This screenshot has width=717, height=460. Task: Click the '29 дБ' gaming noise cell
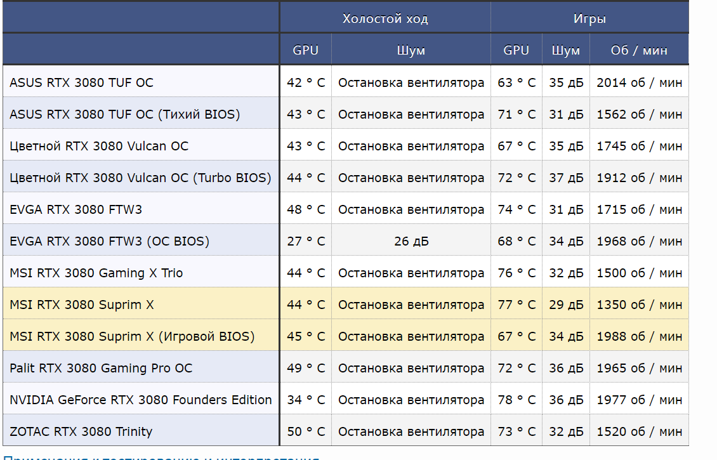[566, 305]
